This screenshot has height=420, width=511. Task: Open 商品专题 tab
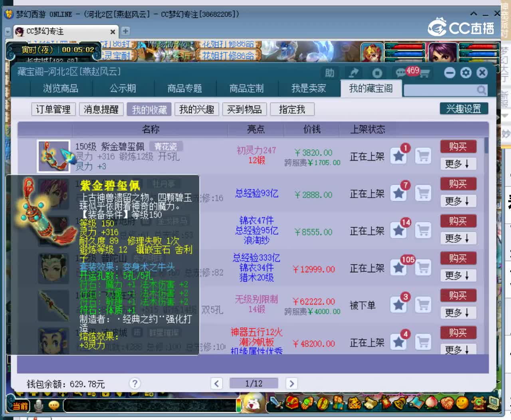pyautogui.click(x=185, y=88)
